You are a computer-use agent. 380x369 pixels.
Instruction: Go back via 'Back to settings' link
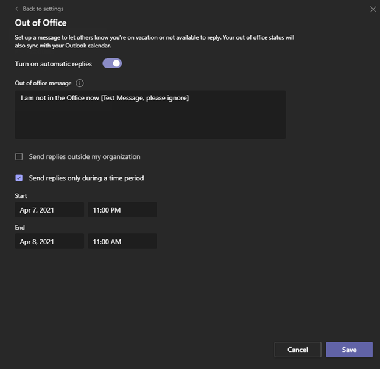tap(43, 9)
